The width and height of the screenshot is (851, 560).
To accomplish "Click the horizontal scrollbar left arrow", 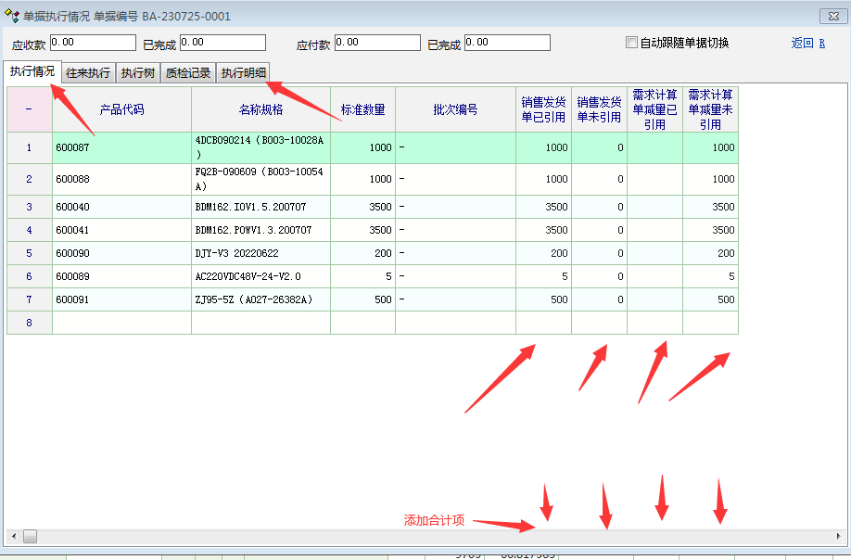I will [13, 537].
